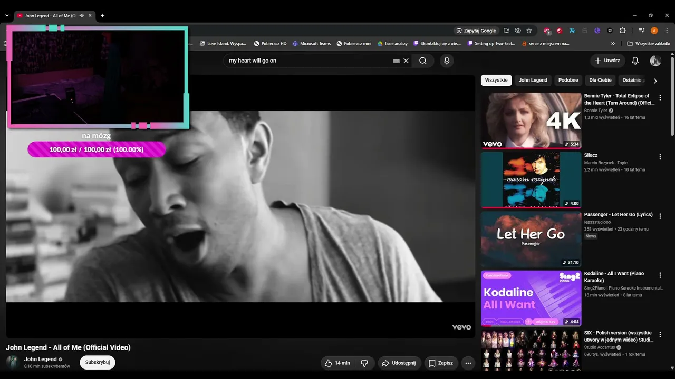Open the tab search dropdown arrow
The height and width of the screenshot is (379, 675).
click(7, 16)
